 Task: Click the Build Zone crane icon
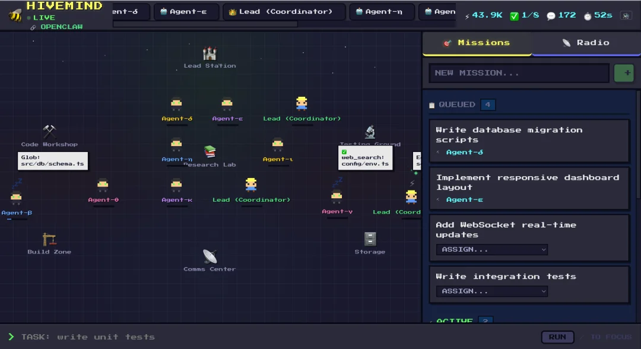click(49, 239)
